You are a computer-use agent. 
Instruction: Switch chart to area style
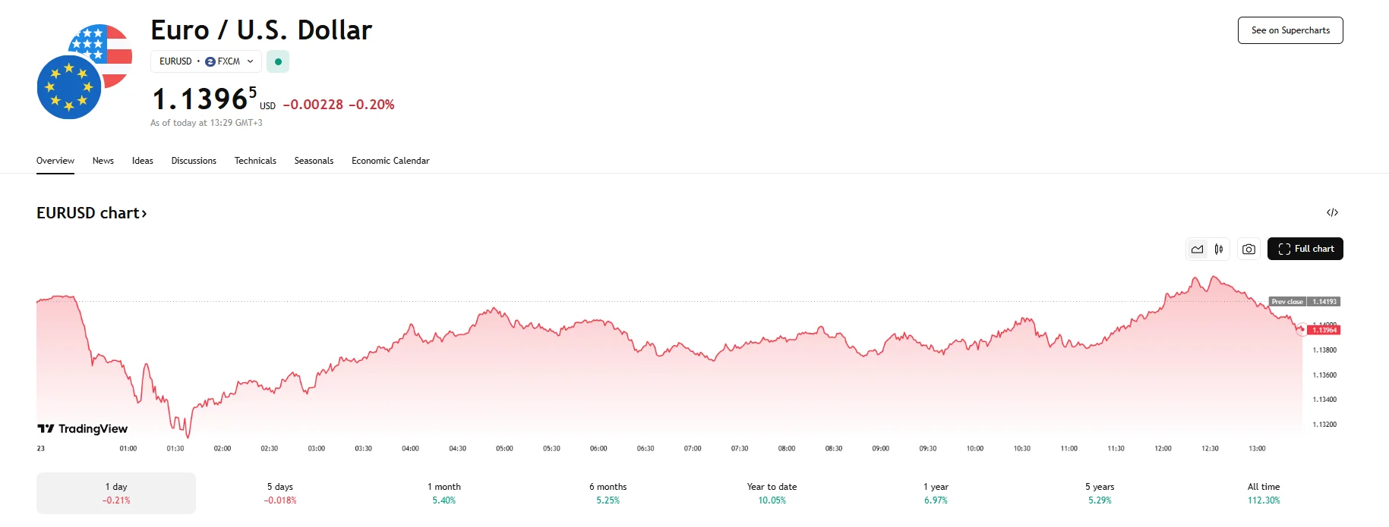pyautogui.click(x=1198, y=249)
